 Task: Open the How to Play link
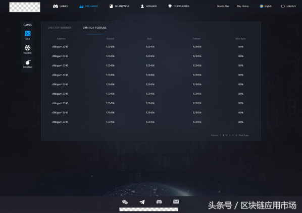(223, 7)
